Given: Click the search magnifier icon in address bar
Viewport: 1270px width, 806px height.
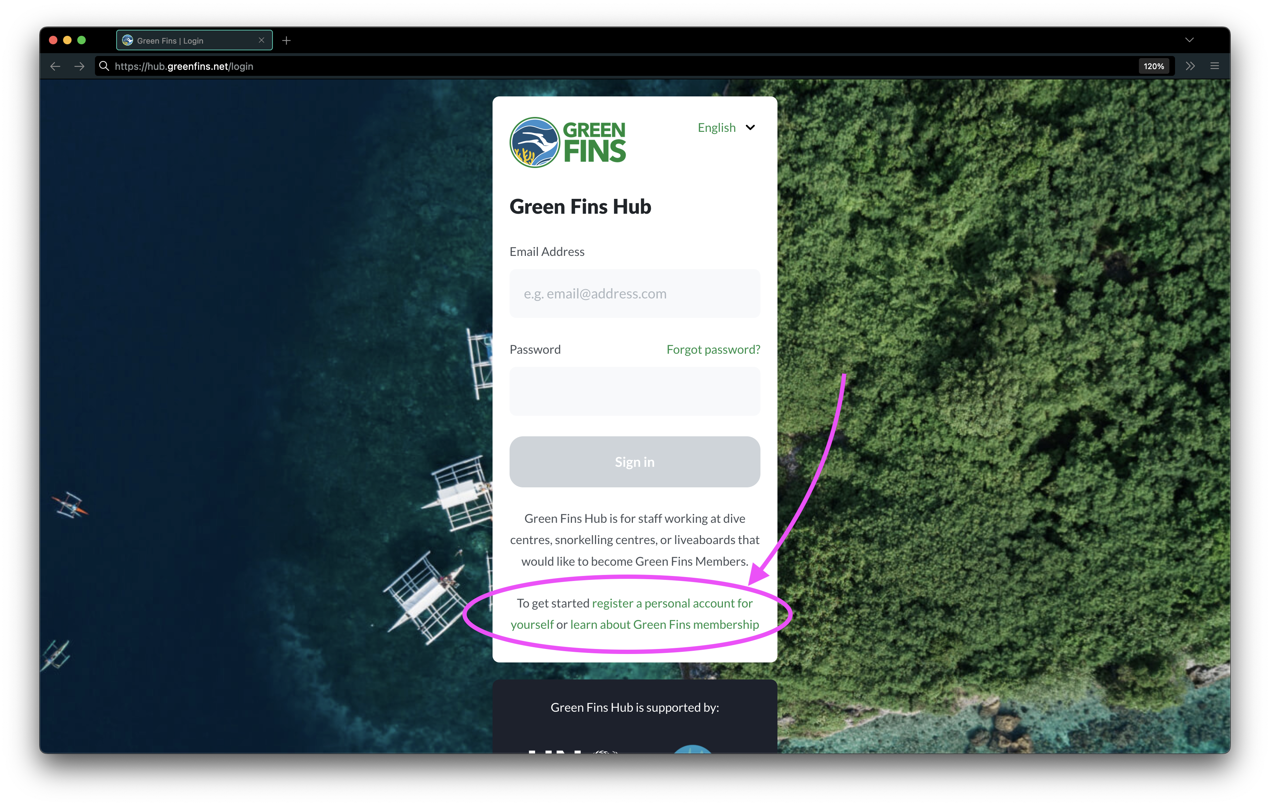Looking at the screenshot, I should pos(105,66).
